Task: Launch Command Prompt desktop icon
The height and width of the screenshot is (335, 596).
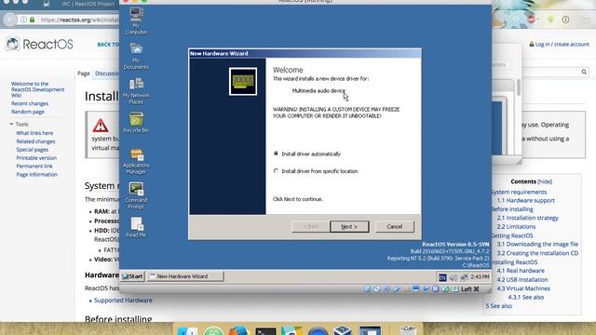Action: [x=136, y=195]
